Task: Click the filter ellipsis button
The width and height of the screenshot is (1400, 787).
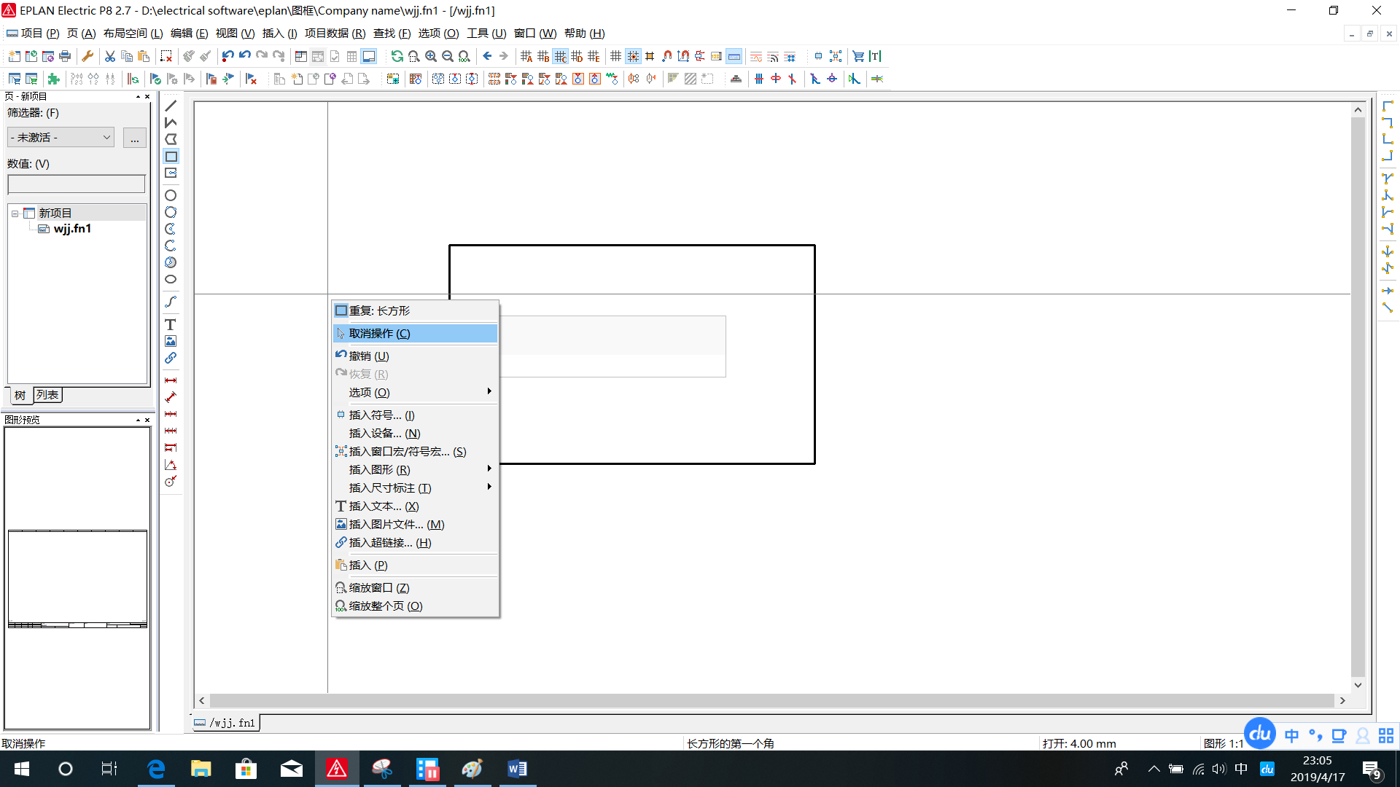Action: (x=135, y=138)
